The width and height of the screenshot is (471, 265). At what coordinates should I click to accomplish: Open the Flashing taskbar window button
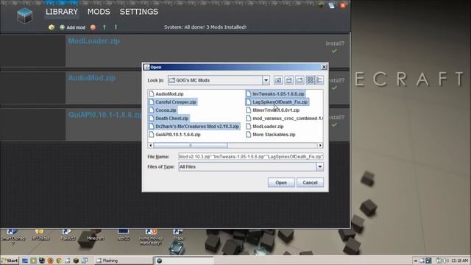tap(124, 261)
